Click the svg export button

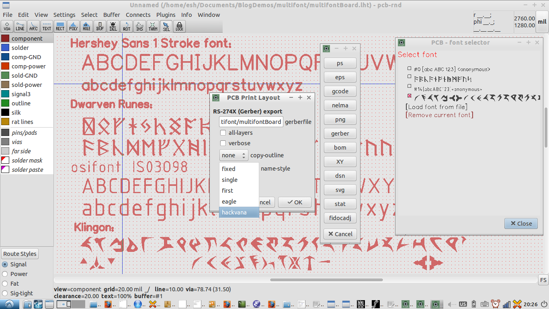[x=340, y=190]
